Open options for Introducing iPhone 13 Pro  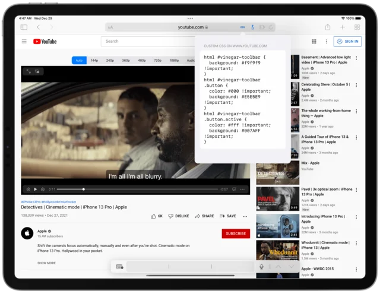pos(356,217)
